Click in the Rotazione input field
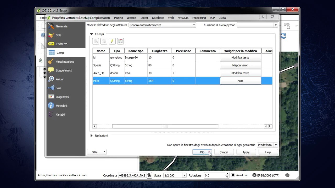This screenshot has height=188, width=335. 214,175
